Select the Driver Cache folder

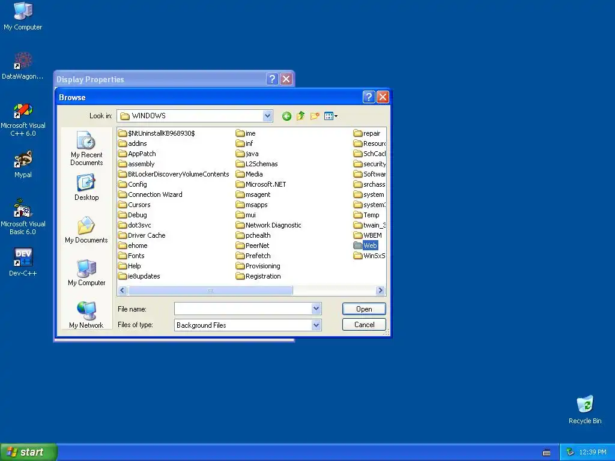pyautogui.click(x=142, y=235)
